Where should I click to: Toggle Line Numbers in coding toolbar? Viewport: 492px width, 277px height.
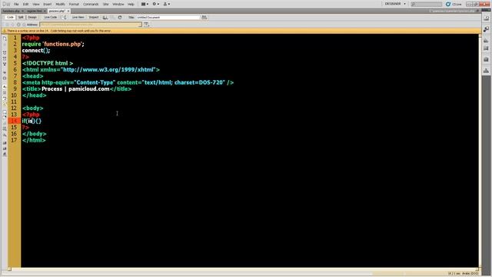click(5, 86)
